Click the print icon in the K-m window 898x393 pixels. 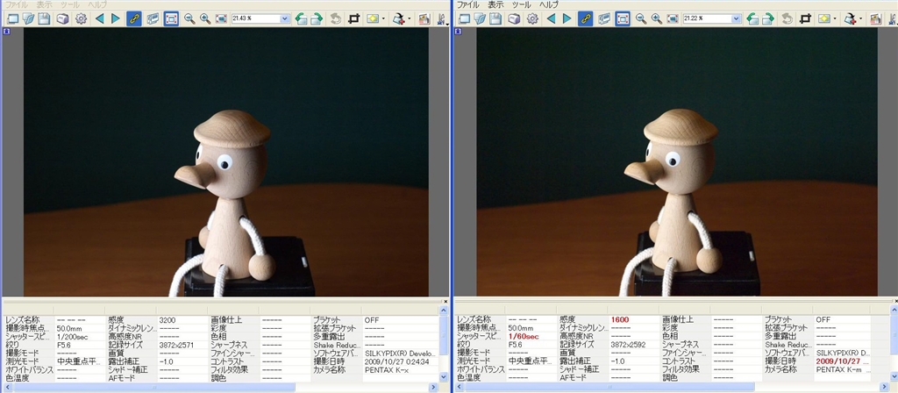tap(514, 19)
